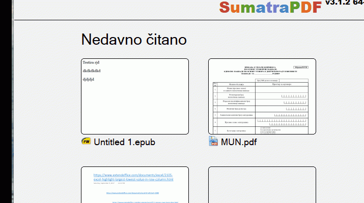Click the SumatraPDF logo text

coord(271,7)
